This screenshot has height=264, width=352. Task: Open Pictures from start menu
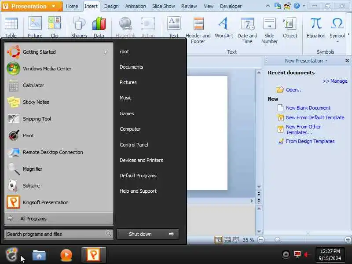pyautogui.click(x=128, y=82)
